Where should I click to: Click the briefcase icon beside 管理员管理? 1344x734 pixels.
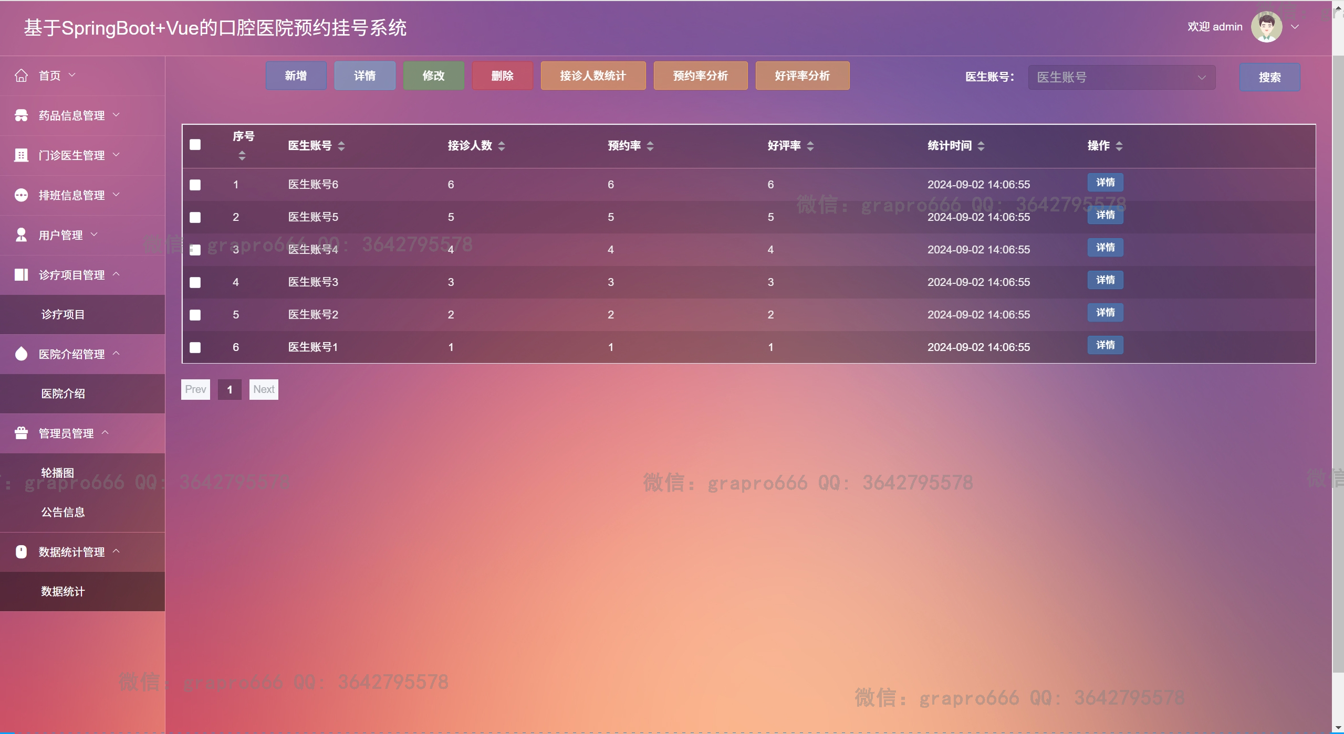[21, 433]
